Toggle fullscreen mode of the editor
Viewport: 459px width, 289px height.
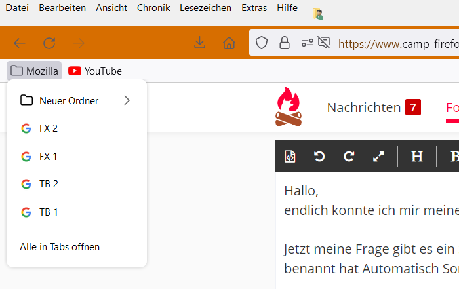[x=378, y=156]
